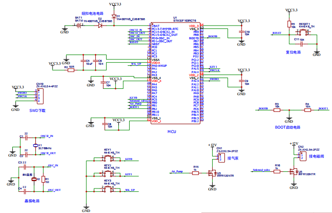Click the GND symbol between R3 and R4
Screen dimensions: 332x213
point(289,120)
